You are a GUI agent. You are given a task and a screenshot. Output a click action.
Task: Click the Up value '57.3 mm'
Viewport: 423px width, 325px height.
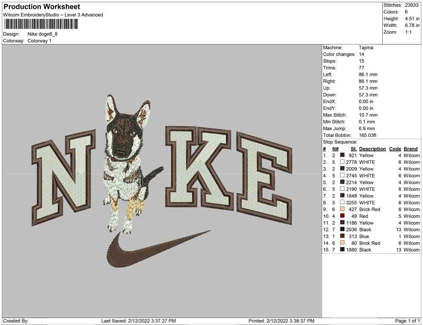point(368,88)
